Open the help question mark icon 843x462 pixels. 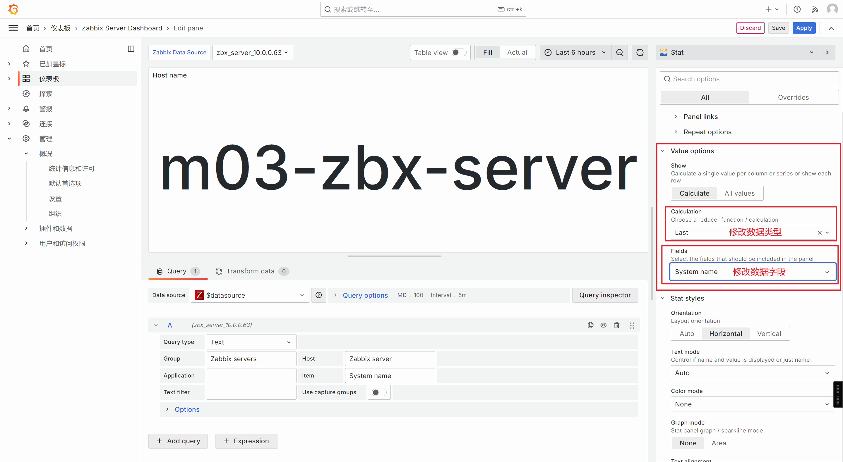(797, 9)
